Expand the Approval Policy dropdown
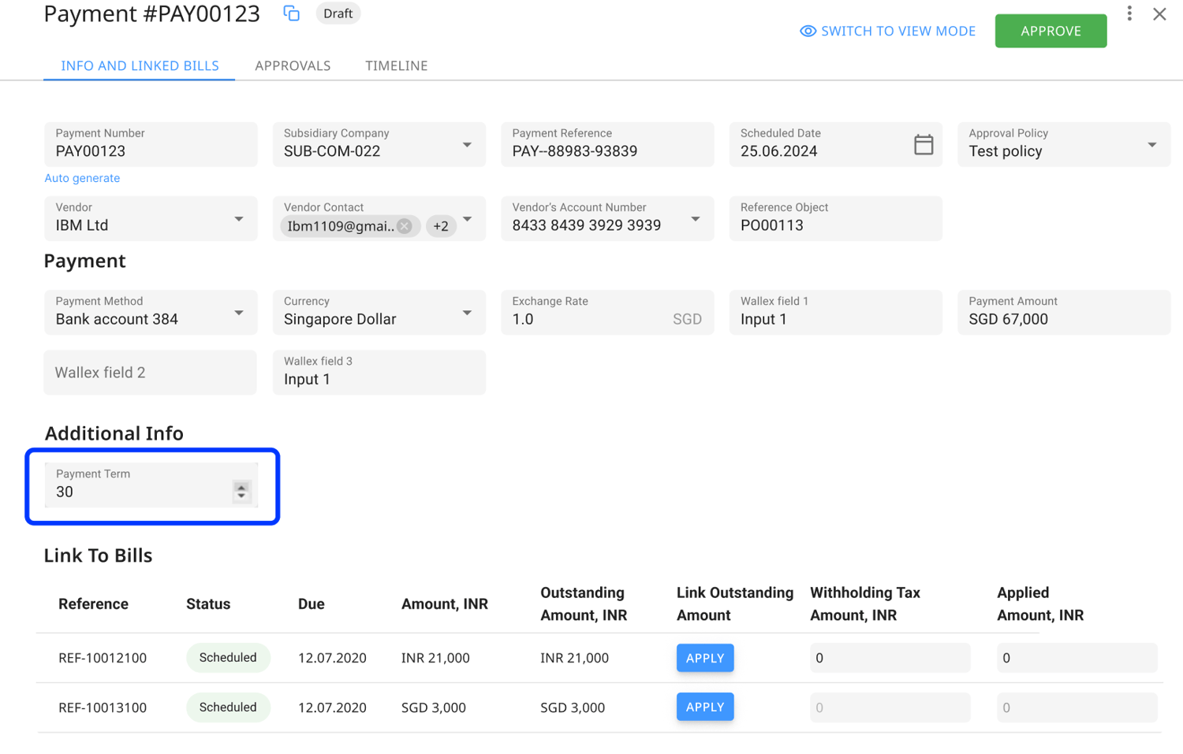The image size is (1183, 754). coord(1152,145)
